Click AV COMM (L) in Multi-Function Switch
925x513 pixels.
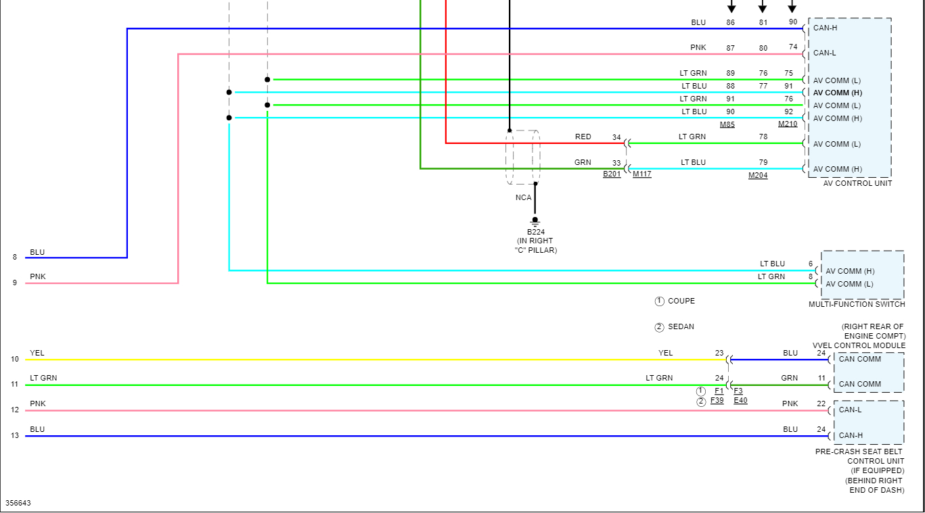tap(850, 285)
